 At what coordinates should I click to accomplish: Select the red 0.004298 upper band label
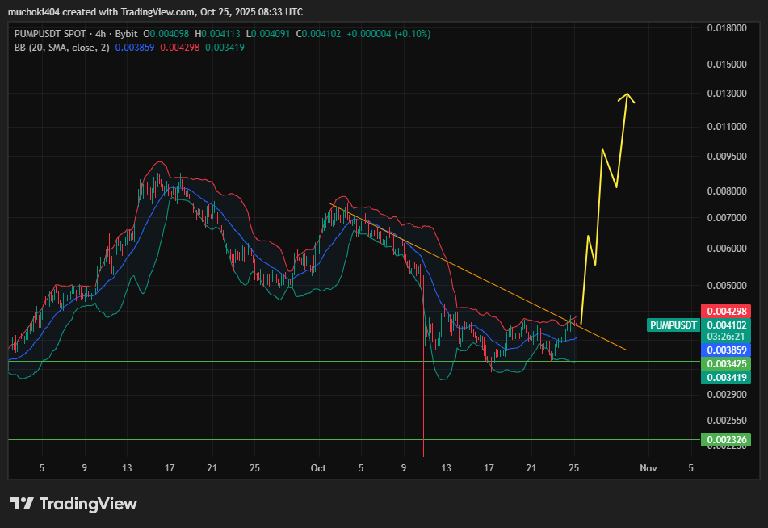(728, 311)
